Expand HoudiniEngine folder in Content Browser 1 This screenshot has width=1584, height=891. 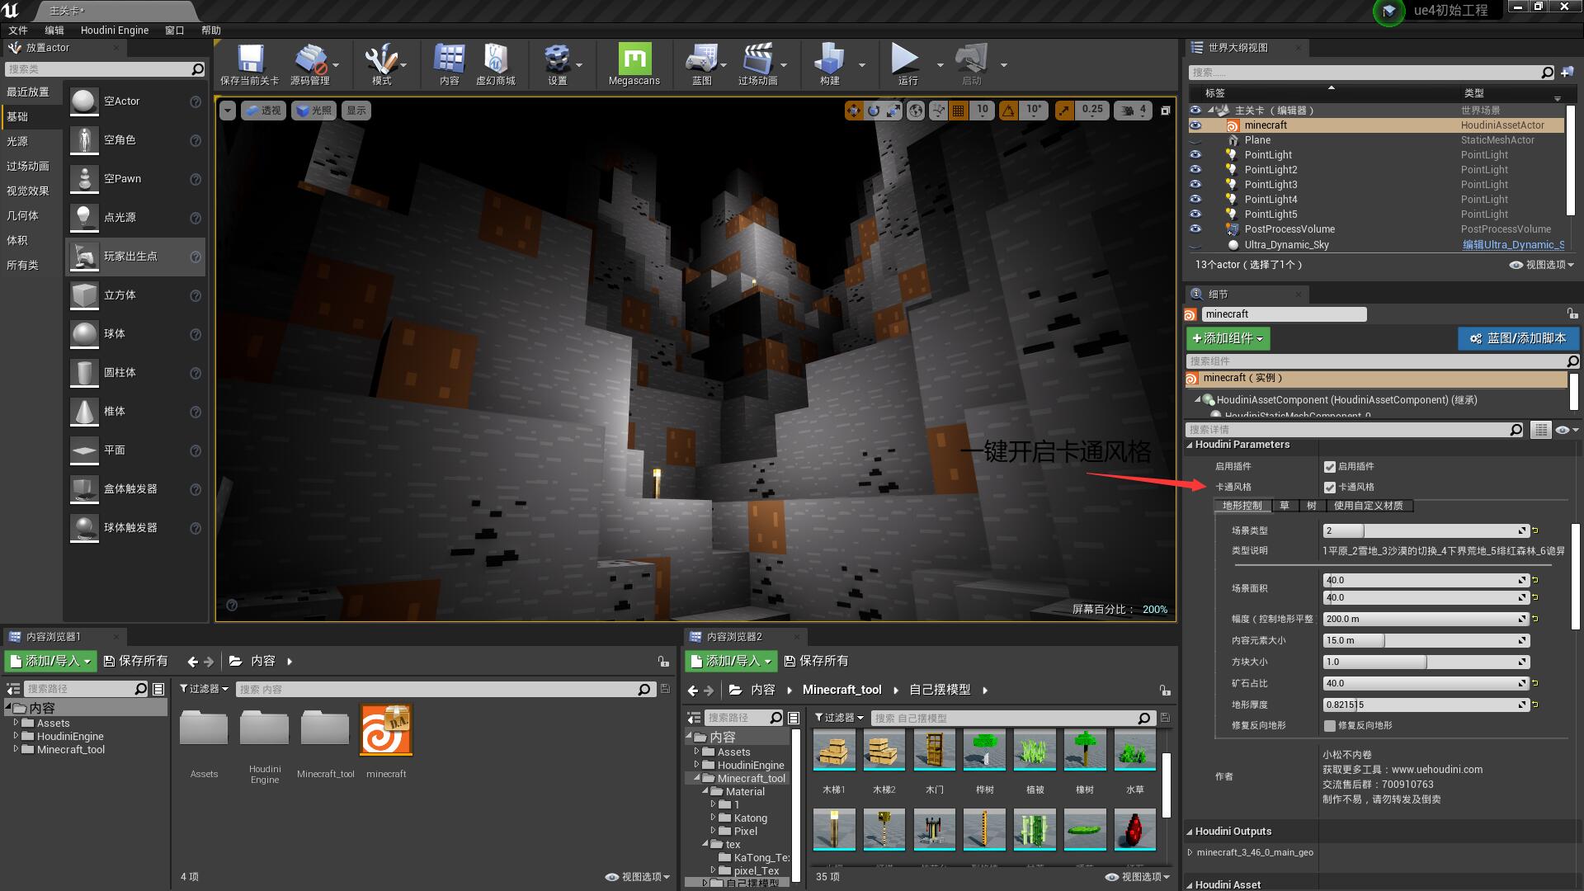16,736
